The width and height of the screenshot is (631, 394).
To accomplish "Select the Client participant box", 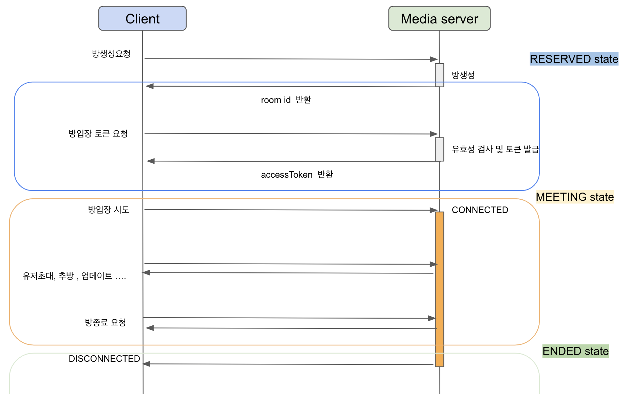I will tap(142, 18).
